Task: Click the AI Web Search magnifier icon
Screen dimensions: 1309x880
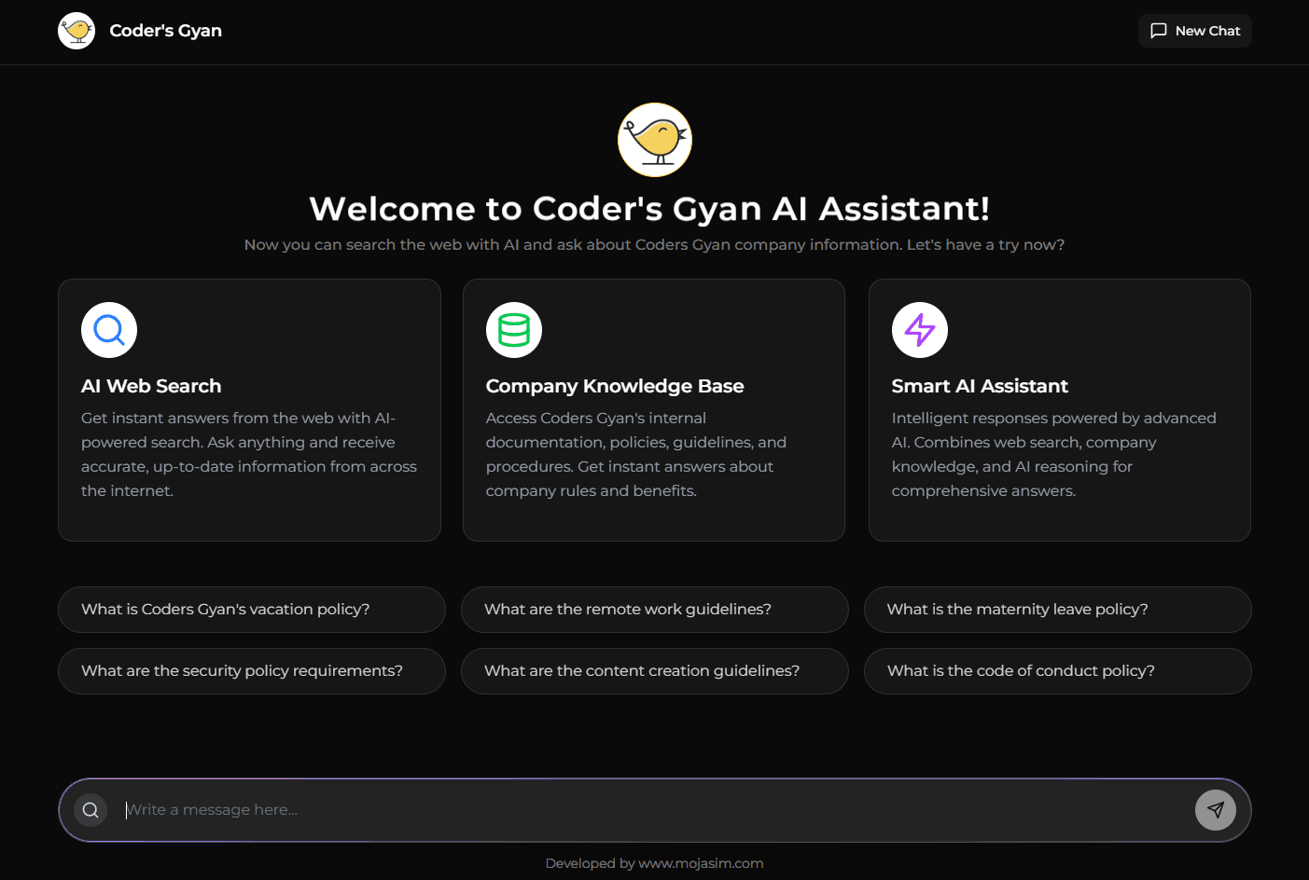Action: tap(109, 329)
